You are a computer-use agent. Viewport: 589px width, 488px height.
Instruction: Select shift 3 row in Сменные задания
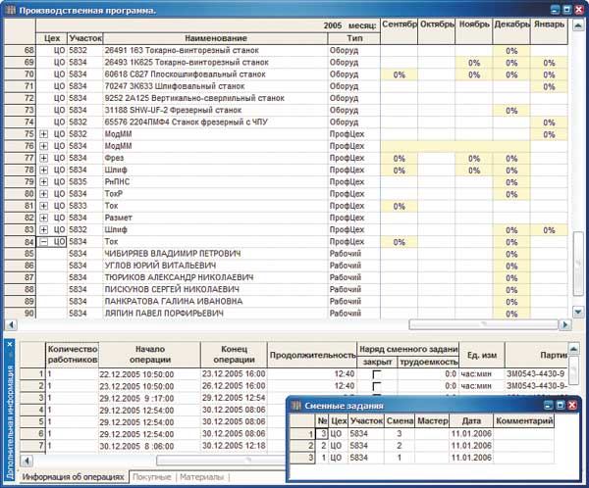coord(422,434)
